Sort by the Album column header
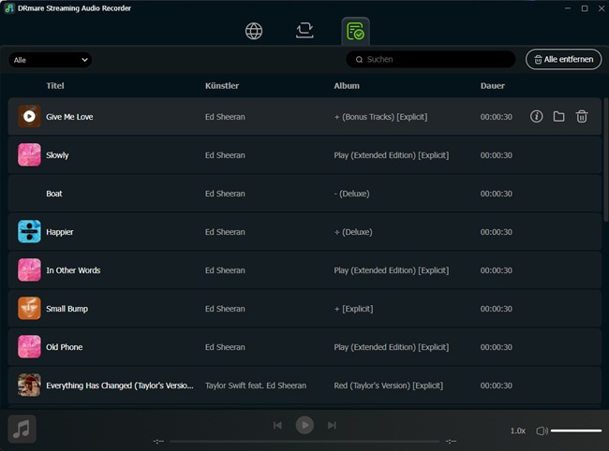Viewport: 609px width, 451px height. click(x=347, y=86)
